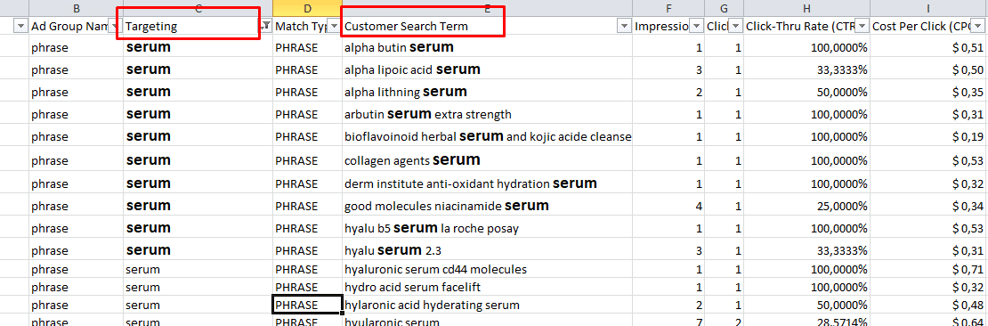
Task: Select the 'collagen agents serum' cell
Action: click(x=487, y=159)
